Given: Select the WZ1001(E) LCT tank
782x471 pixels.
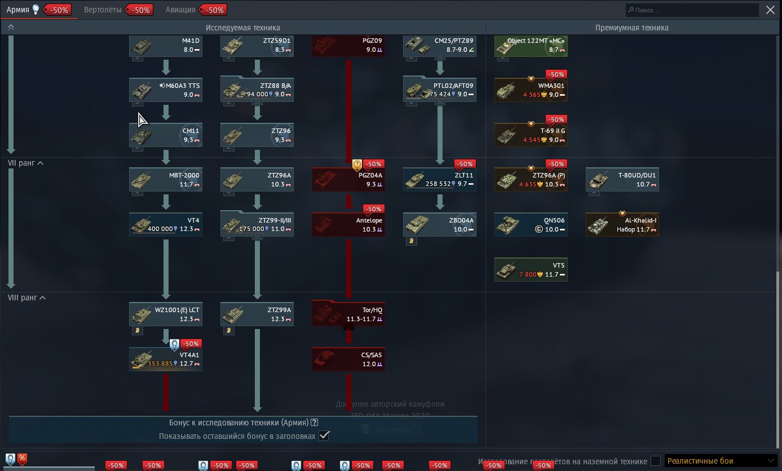Looking at the screenshot, I should point(166,314).
